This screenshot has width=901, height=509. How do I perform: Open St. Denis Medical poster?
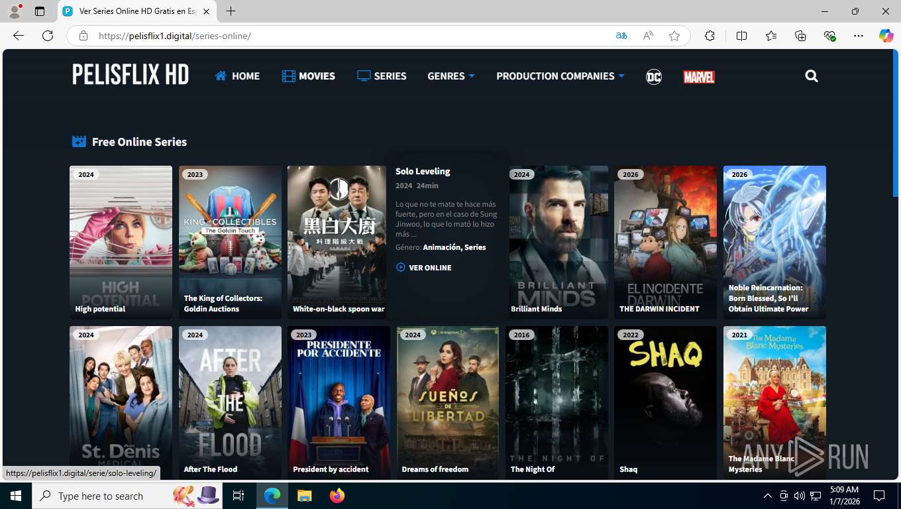pyautogui.click(x=121, y=402)
